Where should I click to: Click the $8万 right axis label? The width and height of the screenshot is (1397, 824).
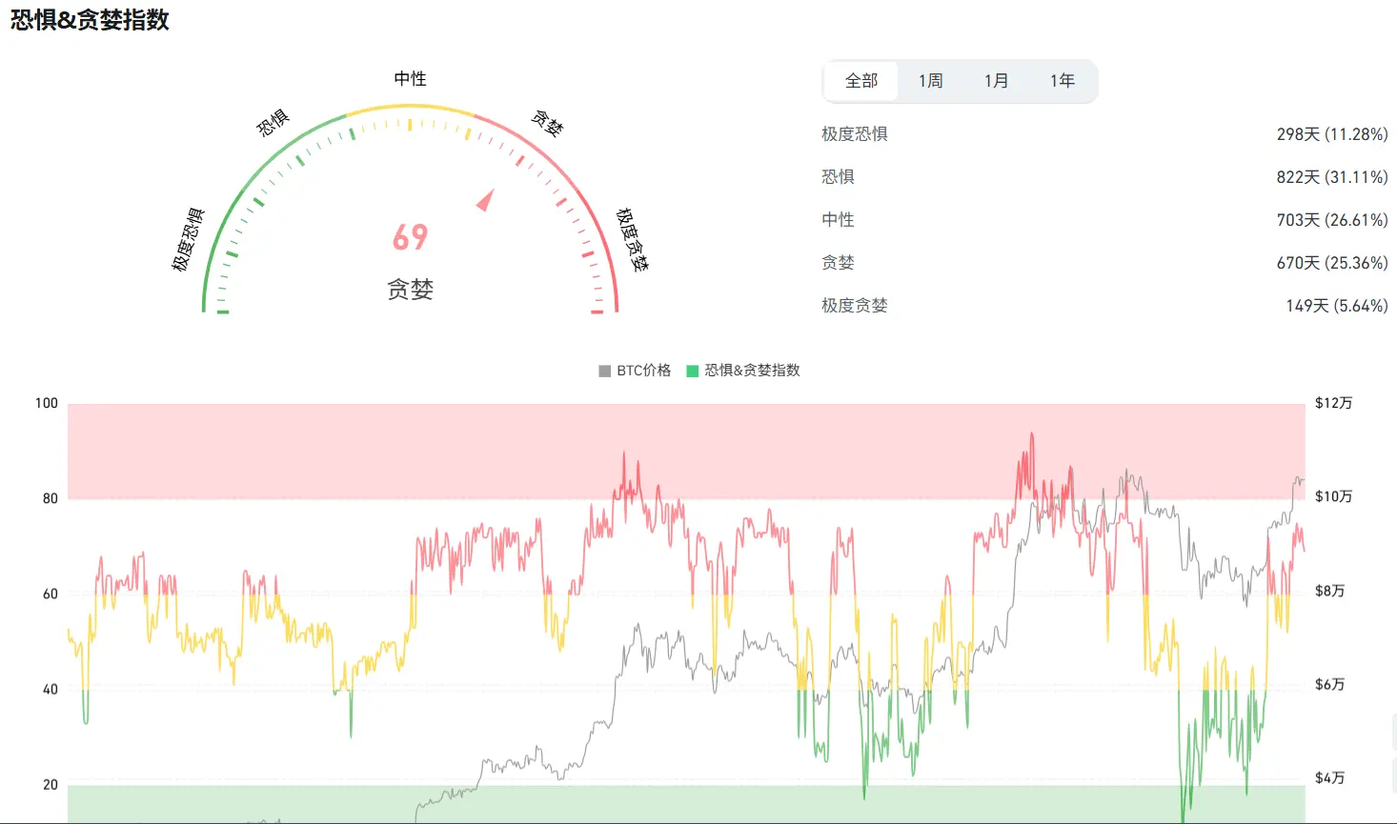pos(1329,591)
